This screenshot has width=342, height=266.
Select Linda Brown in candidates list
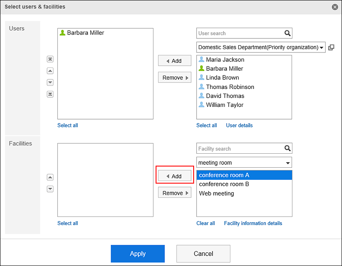[x=244, y=78]
